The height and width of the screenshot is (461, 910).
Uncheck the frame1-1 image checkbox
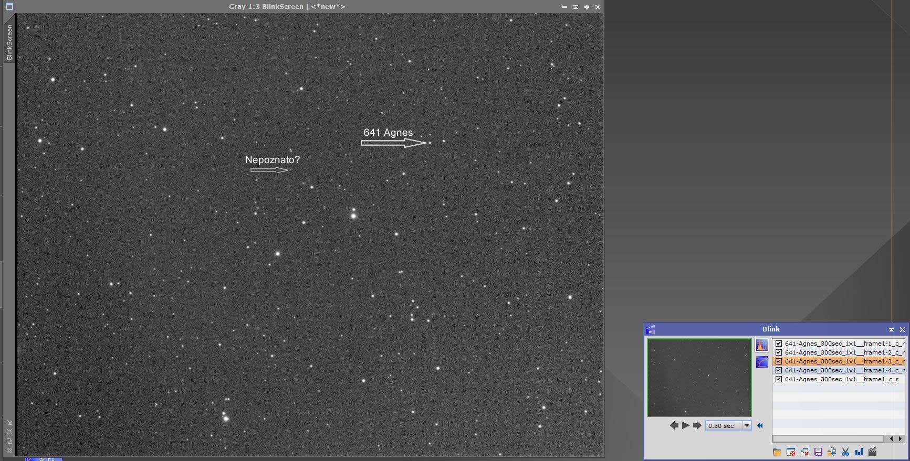coord(779,344)
